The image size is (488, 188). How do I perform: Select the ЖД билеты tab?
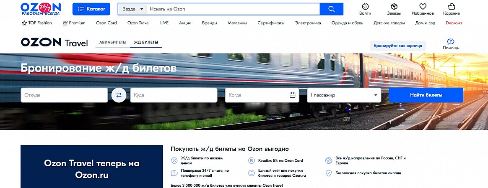pos(146,43)
